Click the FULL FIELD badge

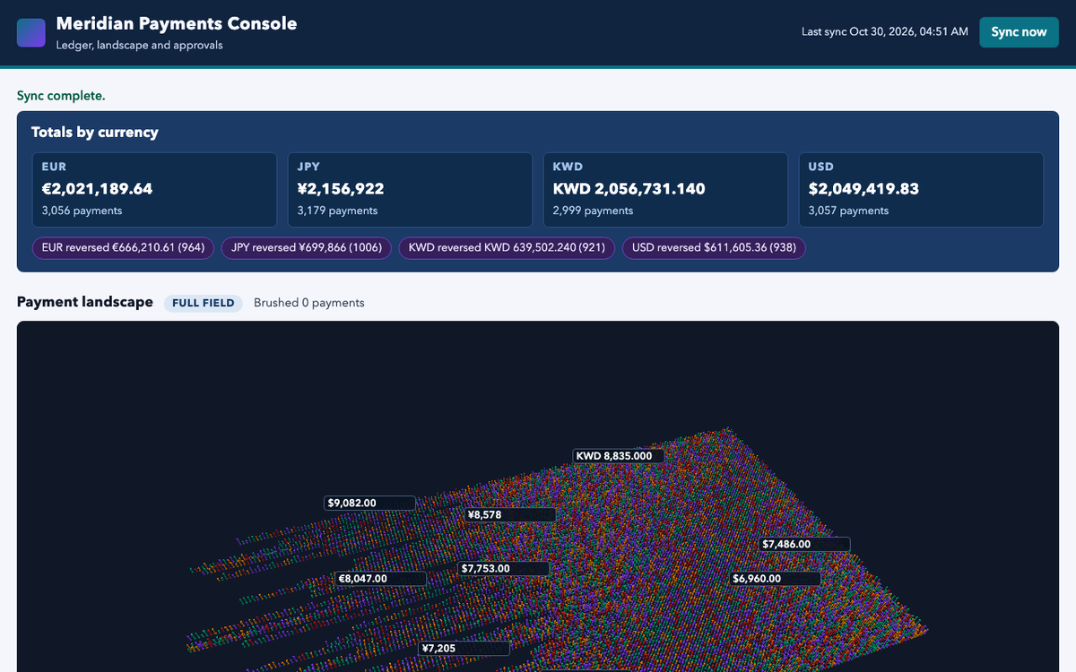[x=204, y=303]
